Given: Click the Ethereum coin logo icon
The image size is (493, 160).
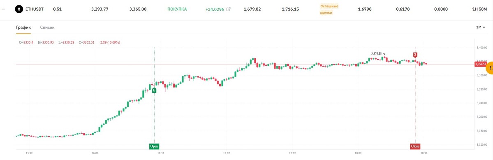Looking at the screenshot, I should [19, 9].
